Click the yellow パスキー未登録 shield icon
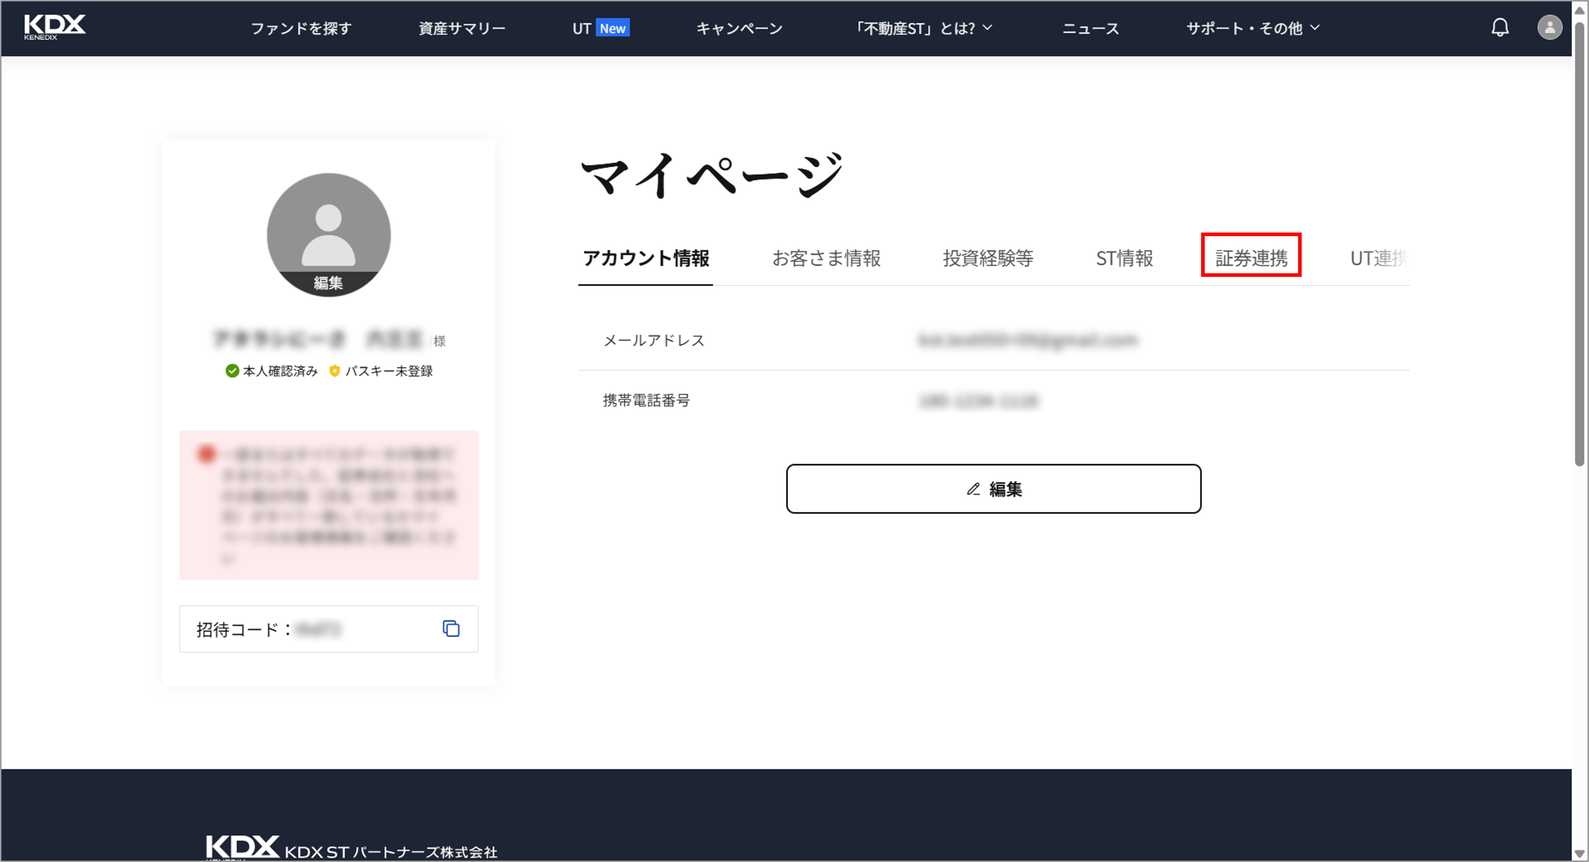Image resolution: width=1589 pixels, height=862 pixels. [x=334, y=370]
